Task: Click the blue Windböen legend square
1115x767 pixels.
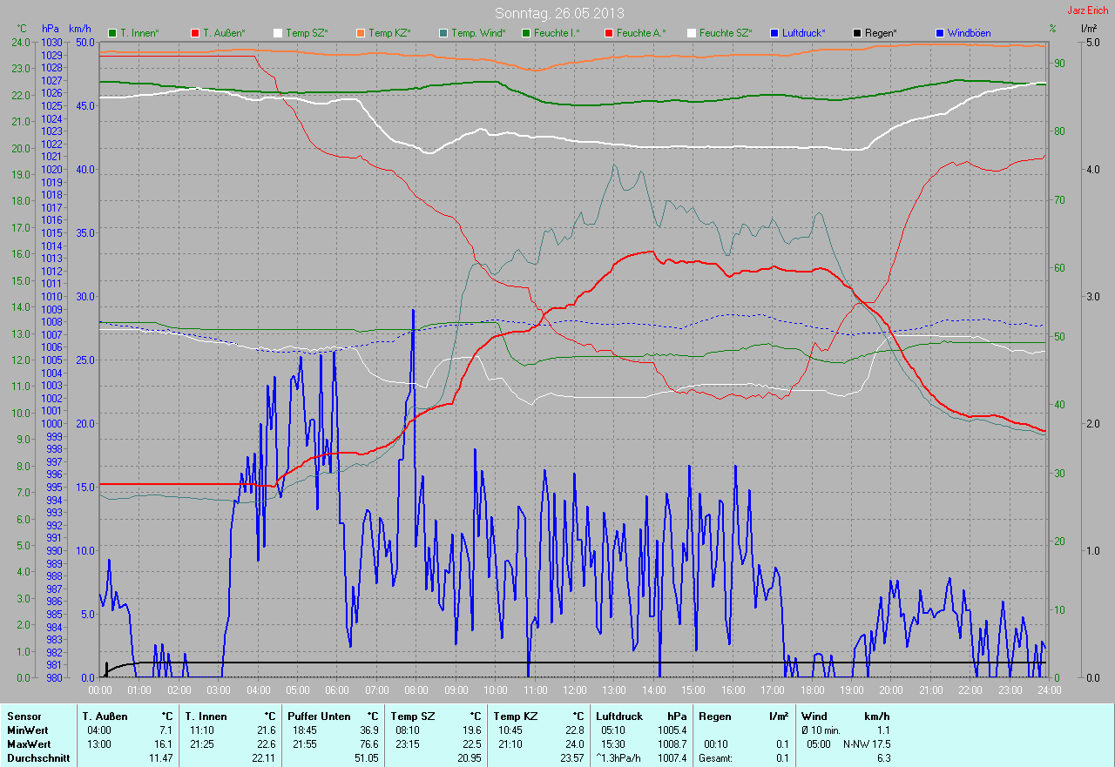Action: pos(940,33)
